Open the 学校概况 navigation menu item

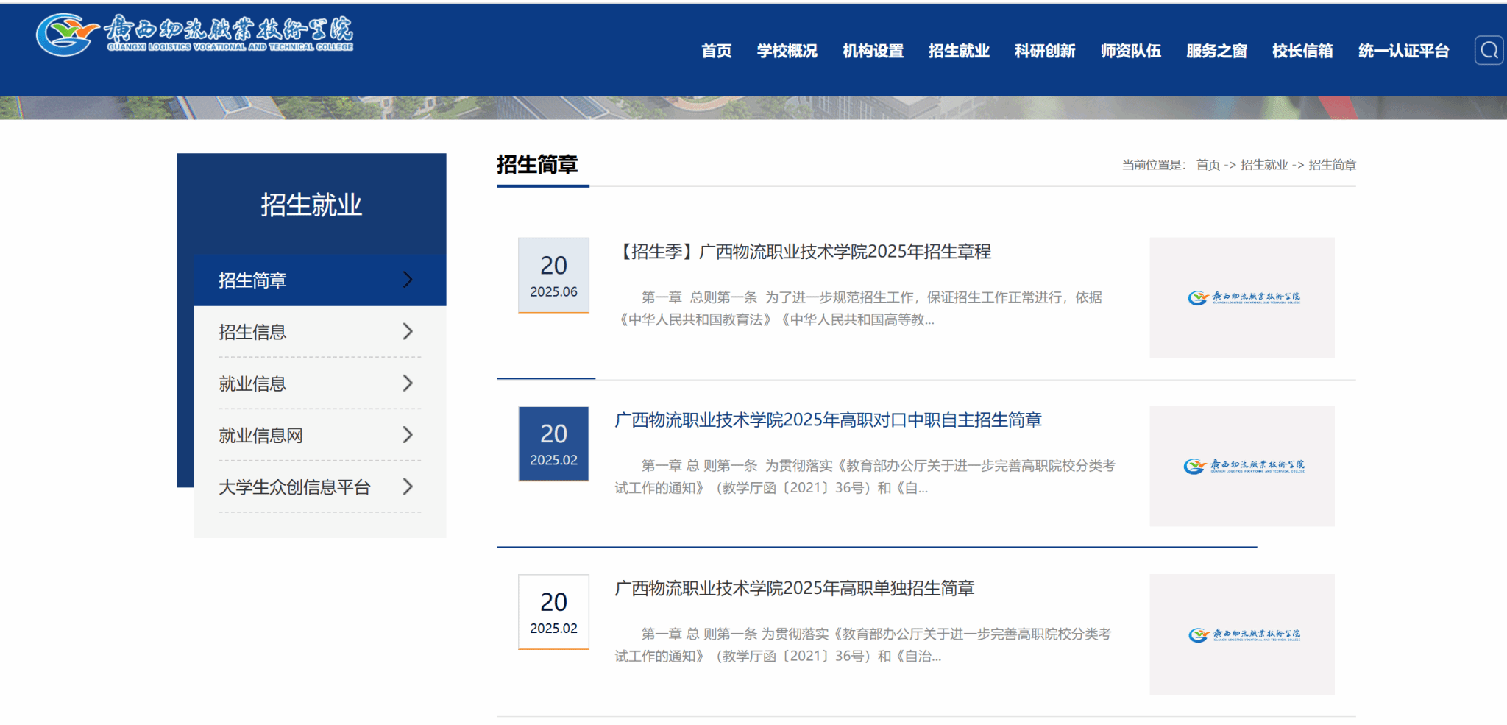(787, 51)
